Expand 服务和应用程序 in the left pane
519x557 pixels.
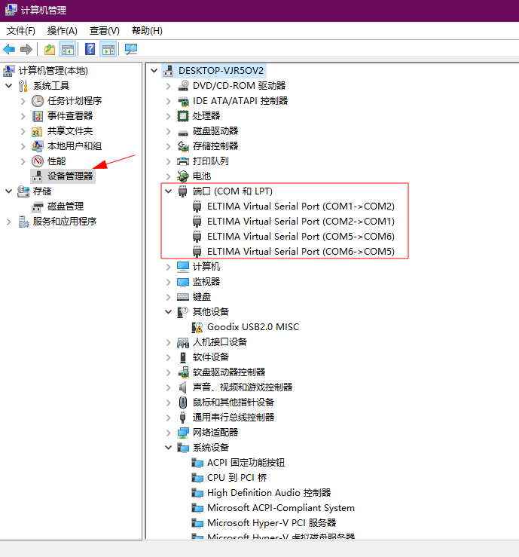(x=9, y=222)
